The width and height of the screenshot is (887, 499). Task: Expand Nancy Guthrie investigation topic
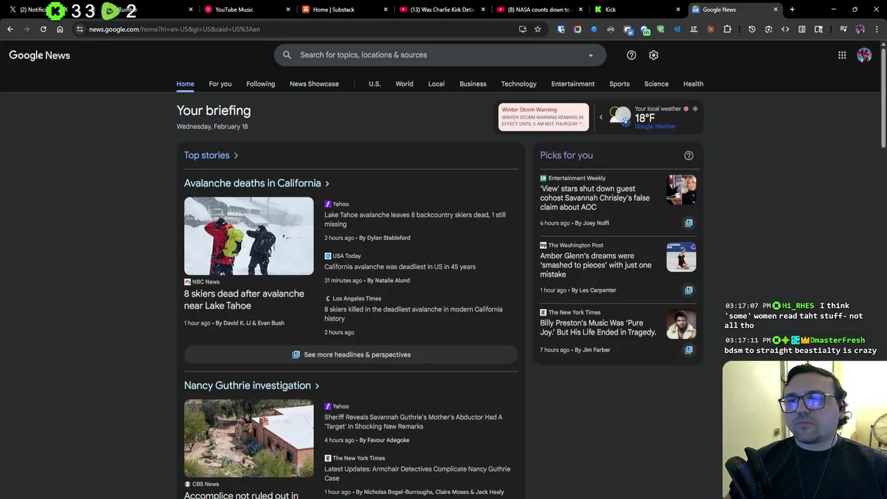point(252,385)
